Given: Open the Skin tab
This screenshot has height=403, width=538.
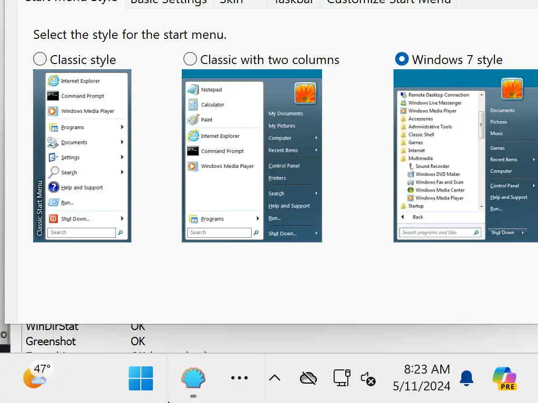Looking at the screenshot, I should coord(231,2).
